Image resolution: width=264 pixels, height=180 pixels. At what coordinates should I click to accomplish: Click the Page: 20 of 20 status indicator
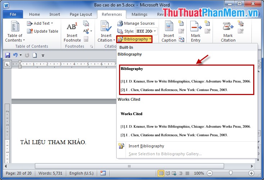[19, 173]
